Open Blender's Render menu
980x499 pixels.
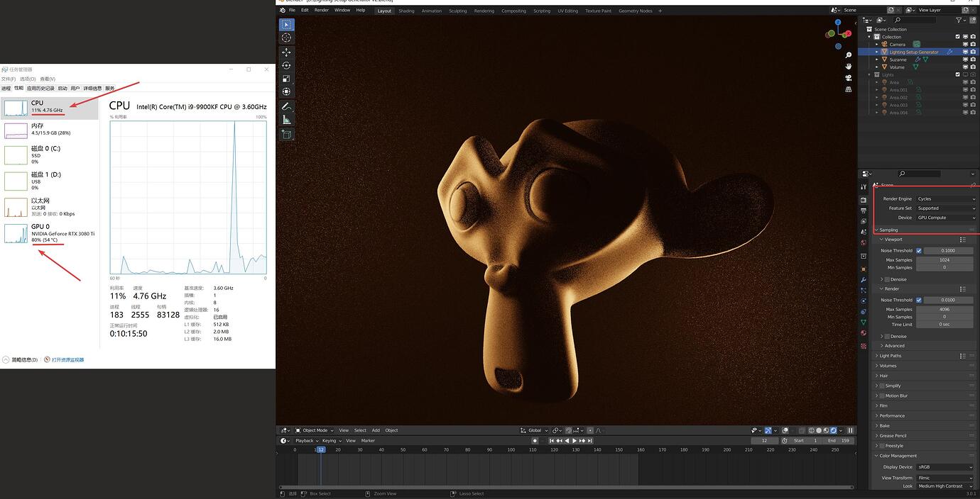pyautogui.click(x=322, y=9)
